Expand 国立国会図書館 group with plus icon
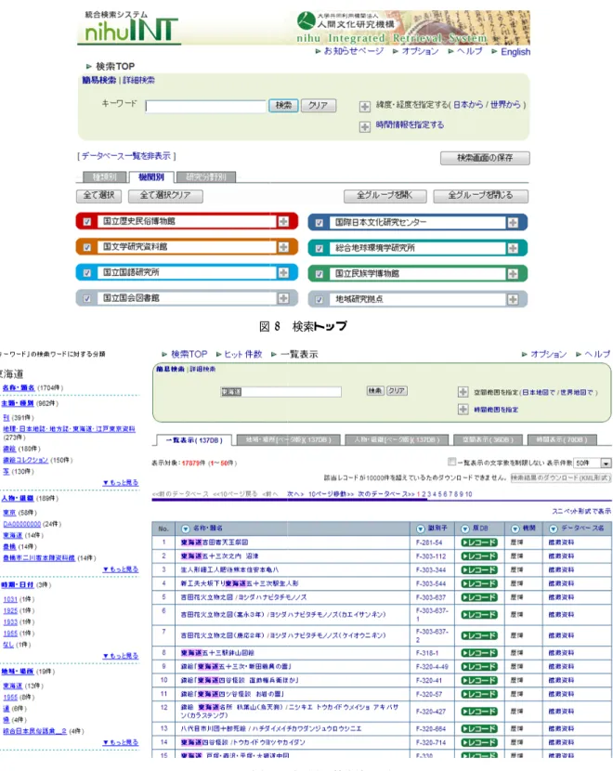The width and height of the screenshot is (613, 771). tap(283, 298)
